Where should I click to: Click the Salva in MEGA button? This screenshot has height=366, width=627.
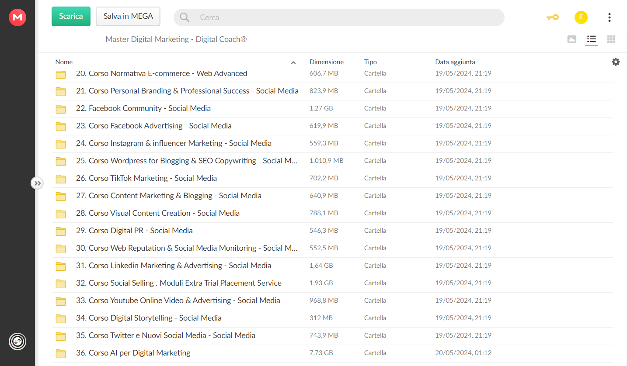coord(128,16)
